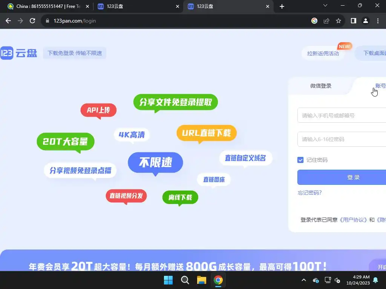Click the address bar URL

click(x=75, y=21)
